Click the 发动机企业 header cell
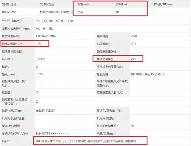The height and width of the screenshot is (146, 191). pos(47,4)
